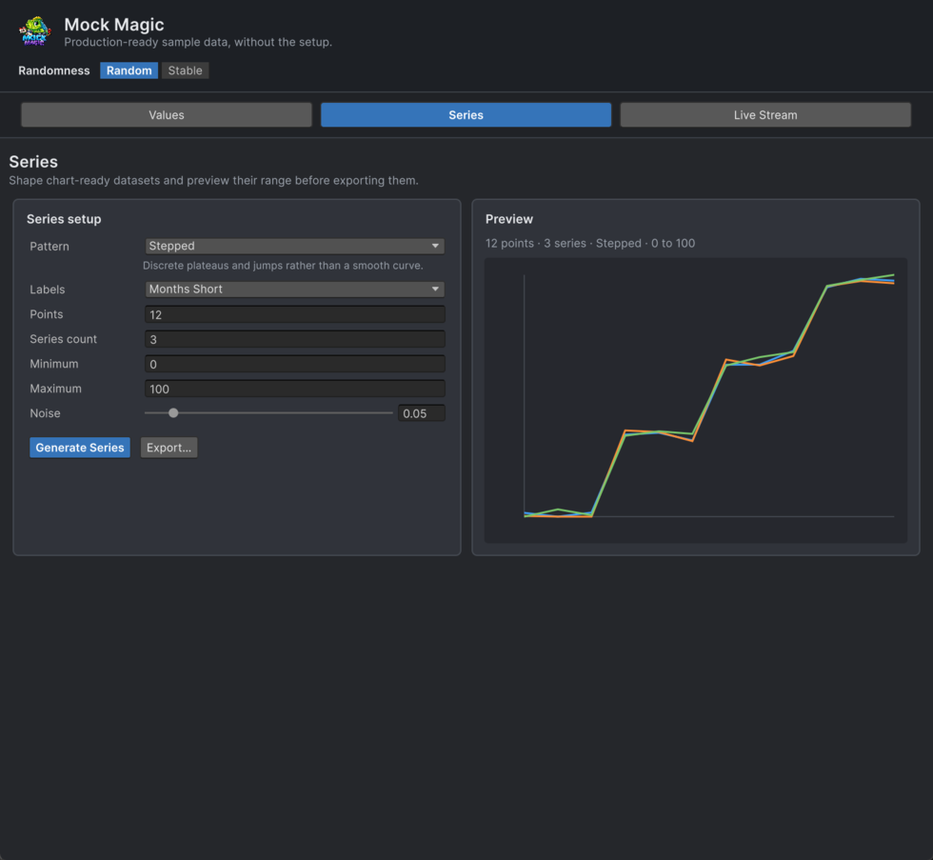Click the Noise slider handle
The image size is (933, 860).
click(173, 413)
